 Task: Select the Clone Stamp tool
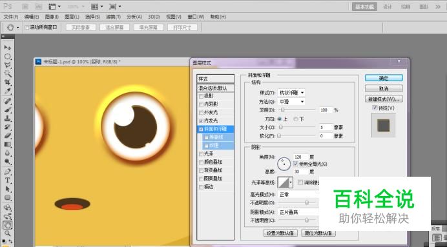[7, 119]
